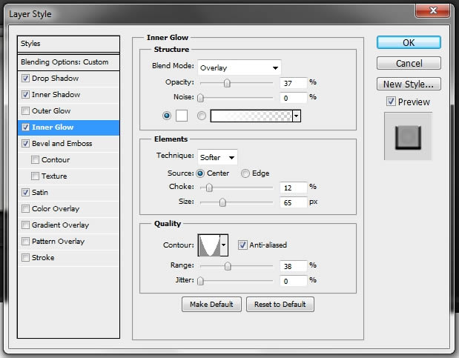Click the Size value input field
This screenshot has width=459, height=358.
(x=294, y=202)
